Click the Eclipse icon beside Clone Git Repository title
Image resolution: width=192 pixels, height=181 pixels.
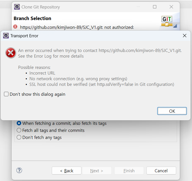(x=17, y=7)
